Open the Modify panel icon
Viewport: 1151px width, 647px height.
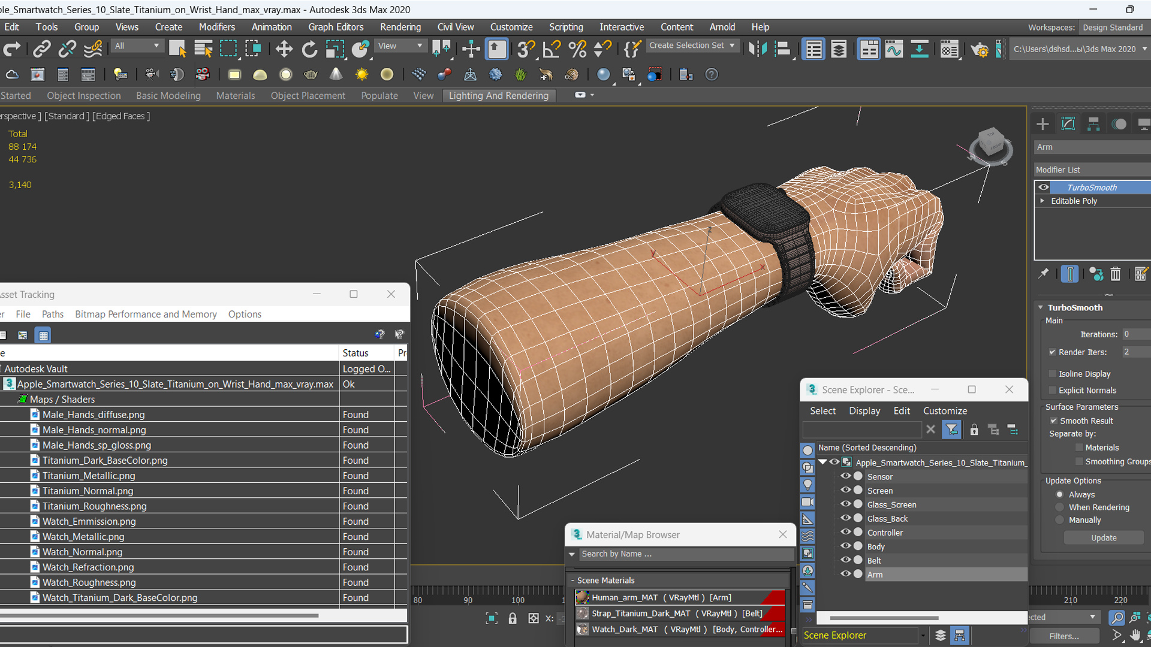click(x=1068, y=124)
